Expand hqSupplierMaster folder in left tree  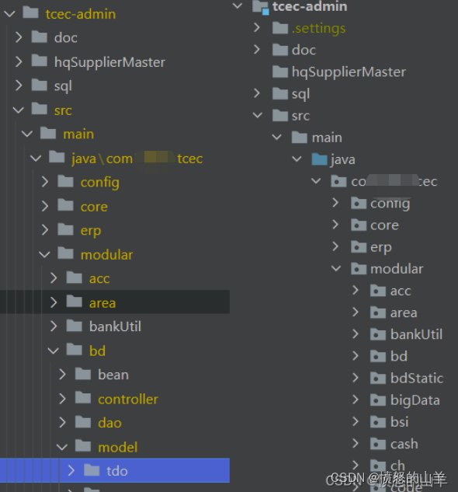click(19, 61)
